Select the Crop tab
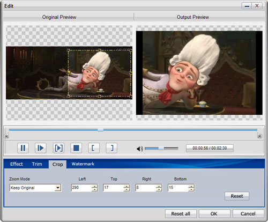The image size is (268, 222). pos(57,164)
